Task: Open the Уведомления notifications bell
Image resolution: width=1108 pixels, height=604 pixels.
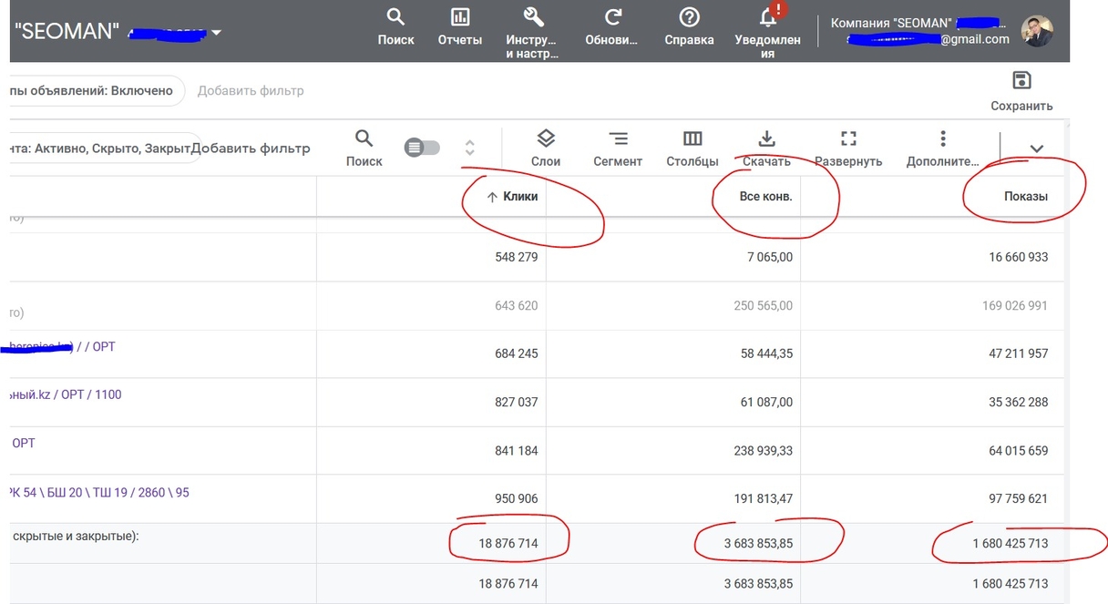Action: pos(767,17)
